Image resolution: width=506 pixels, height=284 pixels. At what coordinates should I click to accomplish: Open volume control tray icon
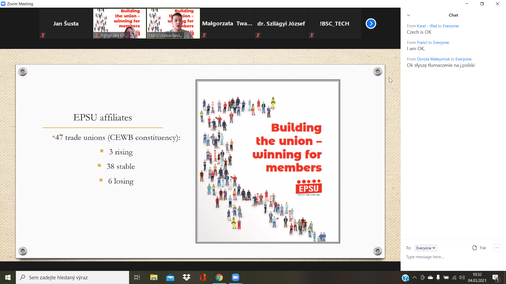tap(462, 277)
